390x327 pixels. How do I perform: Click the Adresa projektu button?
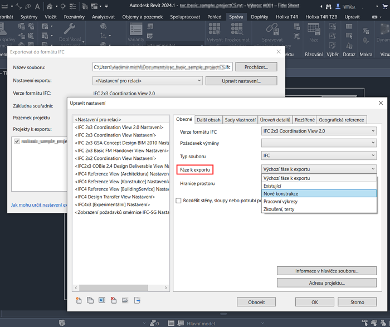coord(319,283)
